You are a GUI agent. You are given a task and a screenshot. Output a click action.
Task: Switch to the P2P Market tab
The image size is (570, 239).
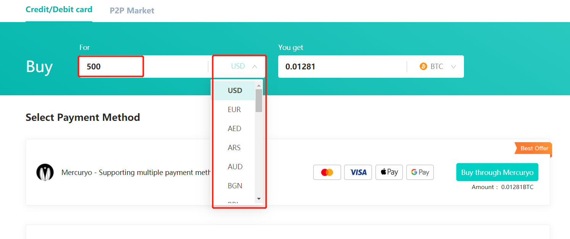click(x=132, y=10)
